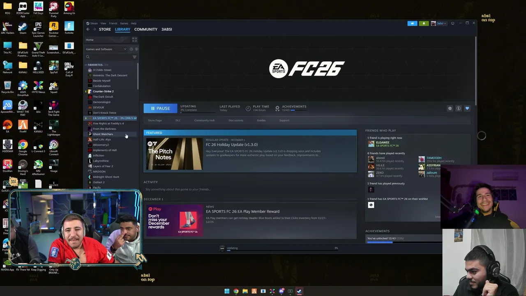This screenshot has height=296, width=526.
Task: Switch to the COMMUNITY tab
Action: pyautogui.click(x=145, y=29)
